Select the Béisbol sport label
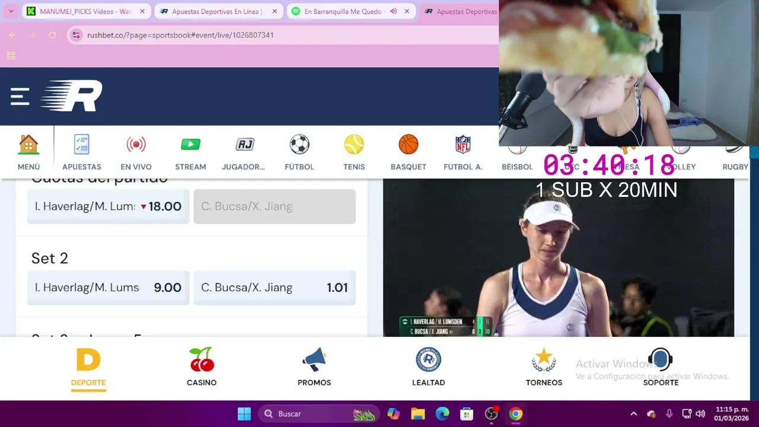This screenshot has height=427, width=759. click(x=517, y=167)
